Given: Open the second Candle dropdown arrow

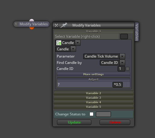Looking at the screenshot, I should tap(73, 49).
